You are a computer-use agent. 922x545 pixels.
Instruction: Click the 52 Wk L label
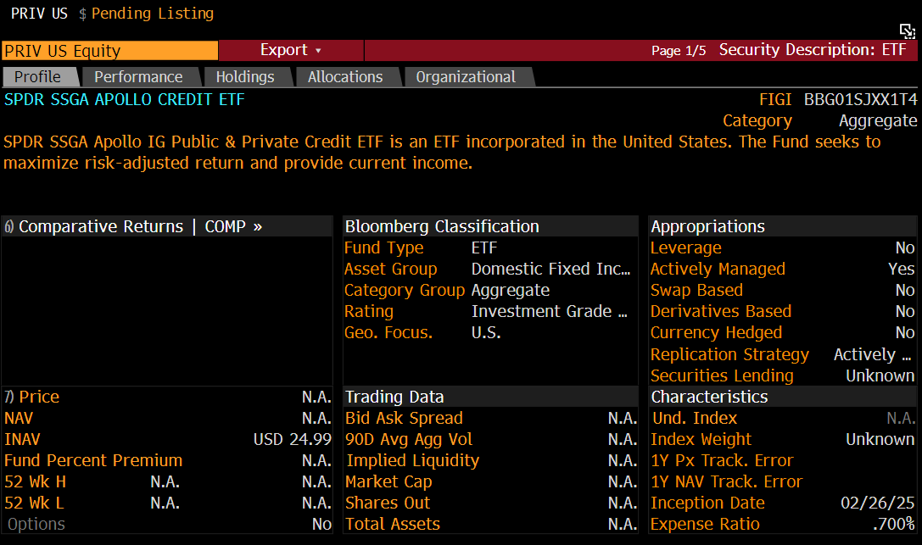[34, 503]
